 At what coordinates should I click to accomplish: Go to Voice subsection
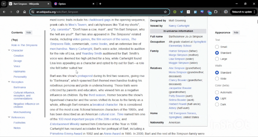click(17, 66)
